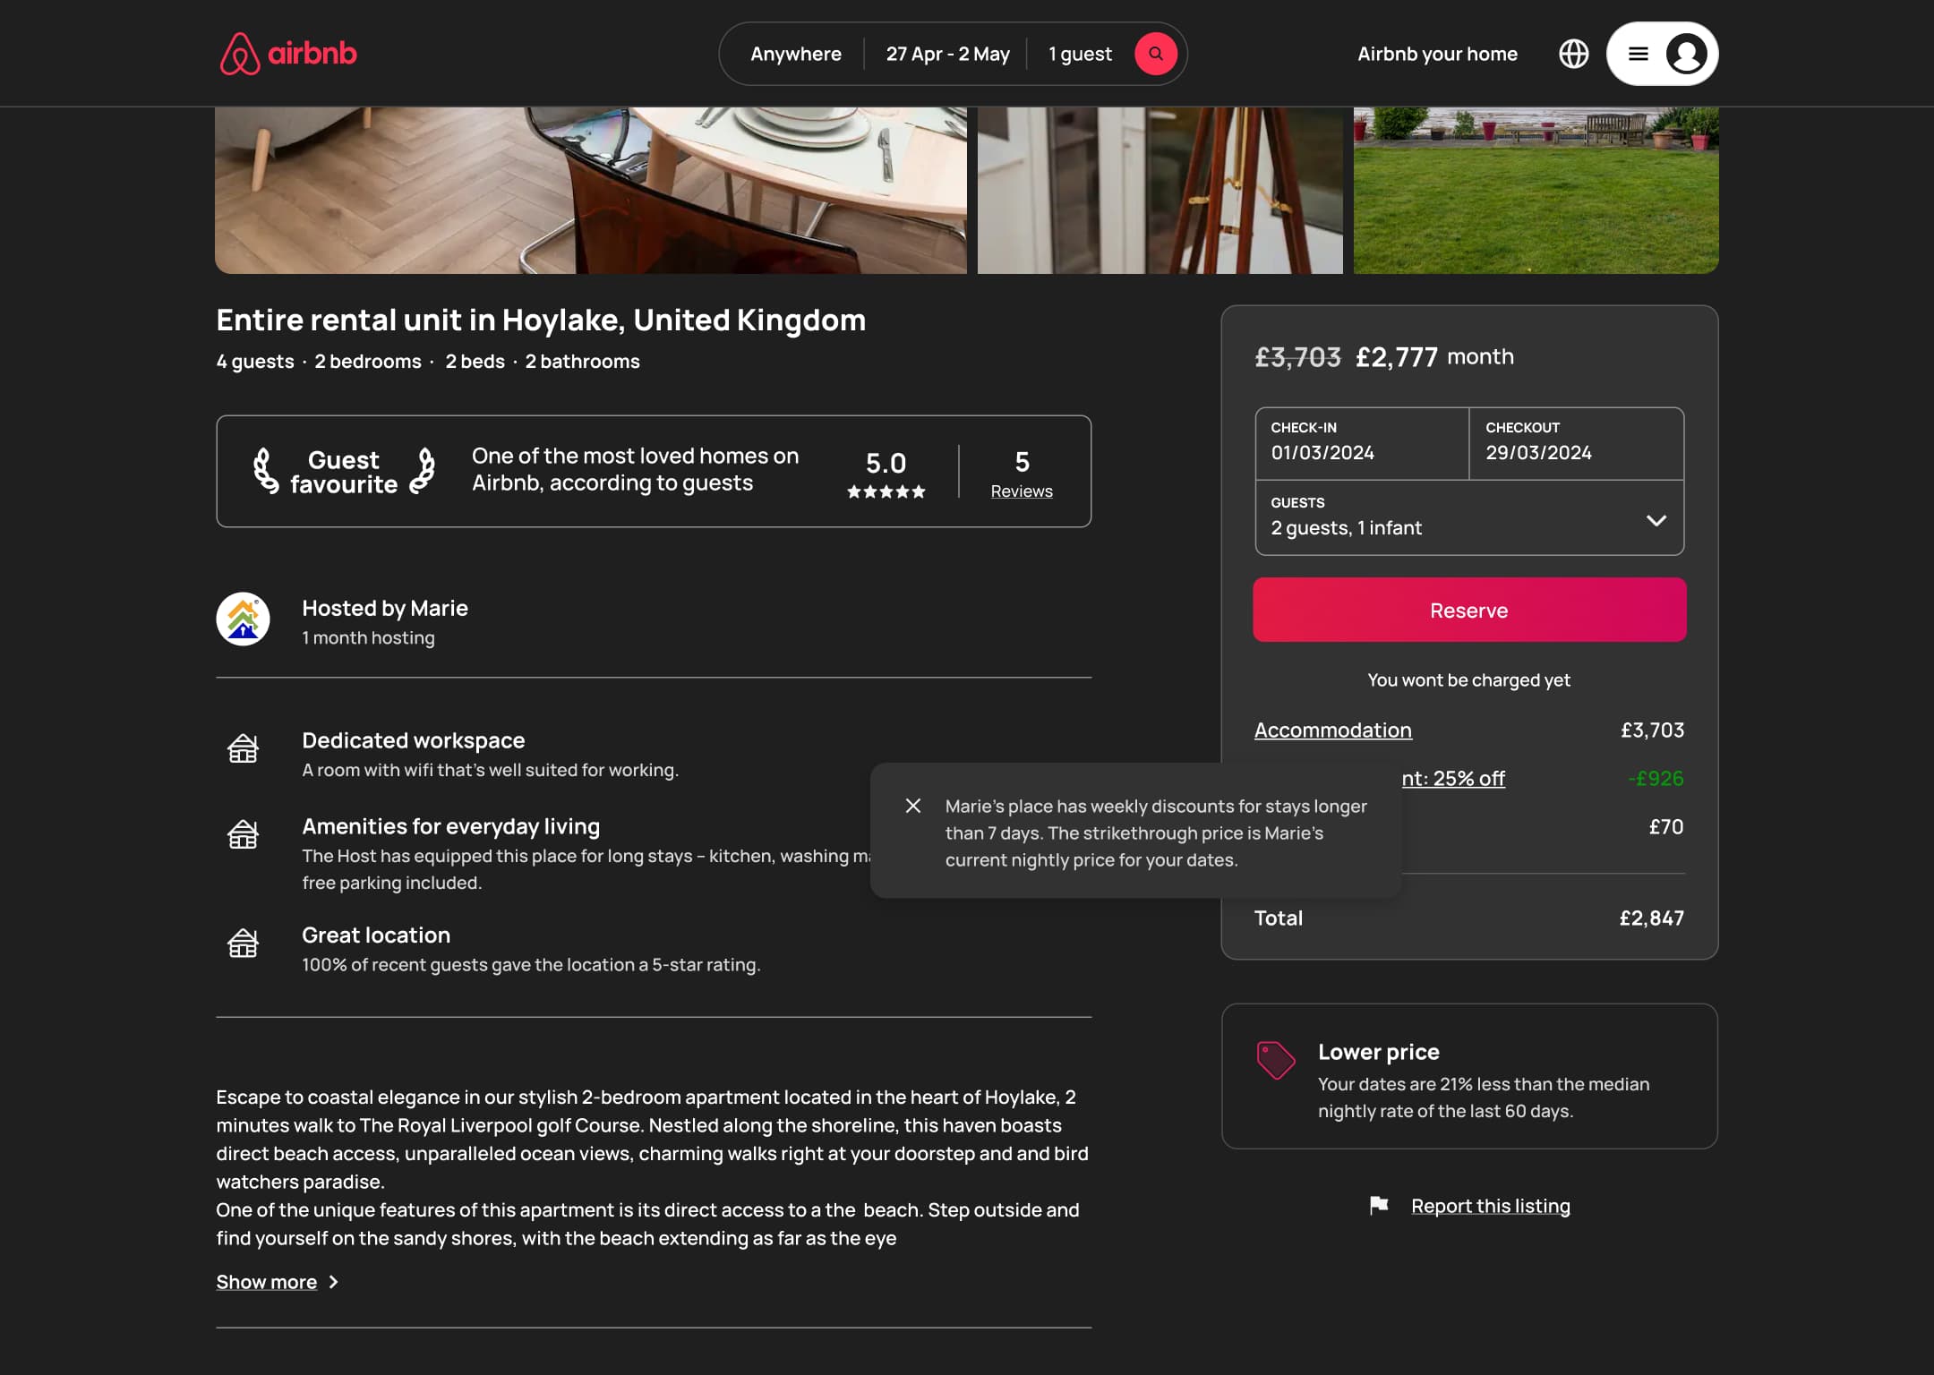Click the listing title Entire rental unit

tap(541, 320)
